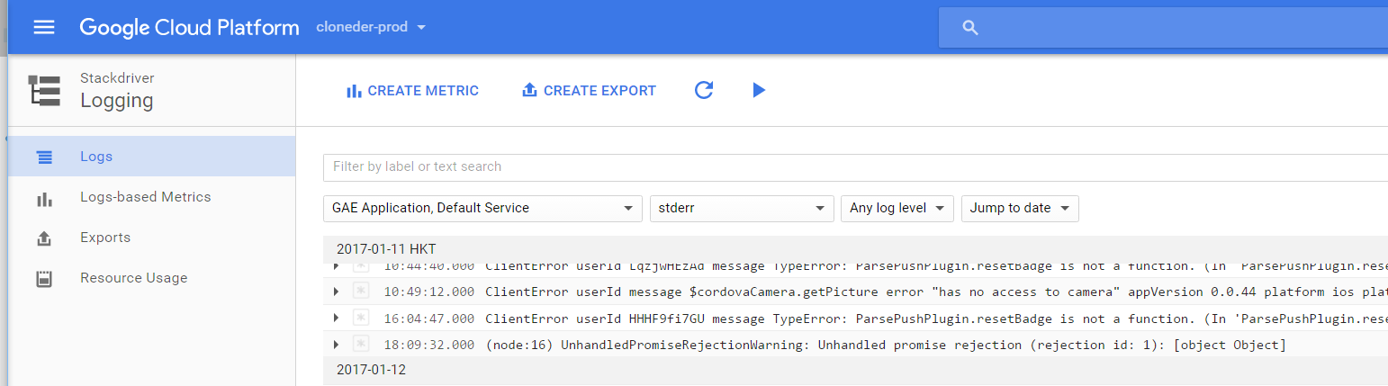Image resolution: width=1388 pixels, height=386 pixels.
Task: Click CREATE METRIC button
Action: click(x=412, y=91)
